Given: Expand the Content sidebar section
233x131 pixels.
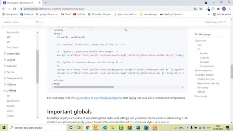Looking at the screenshot, I should 10,66.
